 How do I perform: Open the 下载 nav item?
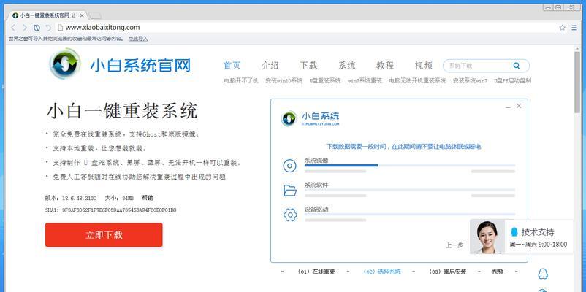[308, 66]
